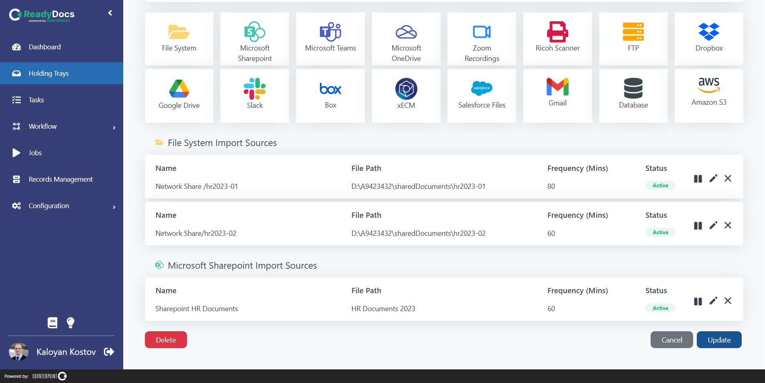
Task: Pause the Sharepoint HR Documents import source
Action: [698, 301]
